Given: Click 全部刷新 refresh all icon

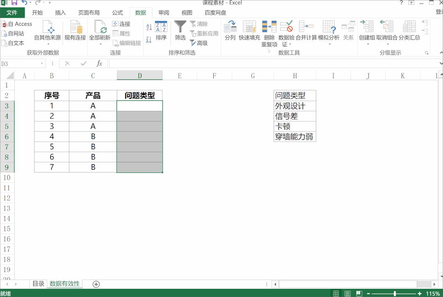Looking at the screenshot, I should (100, 27).
